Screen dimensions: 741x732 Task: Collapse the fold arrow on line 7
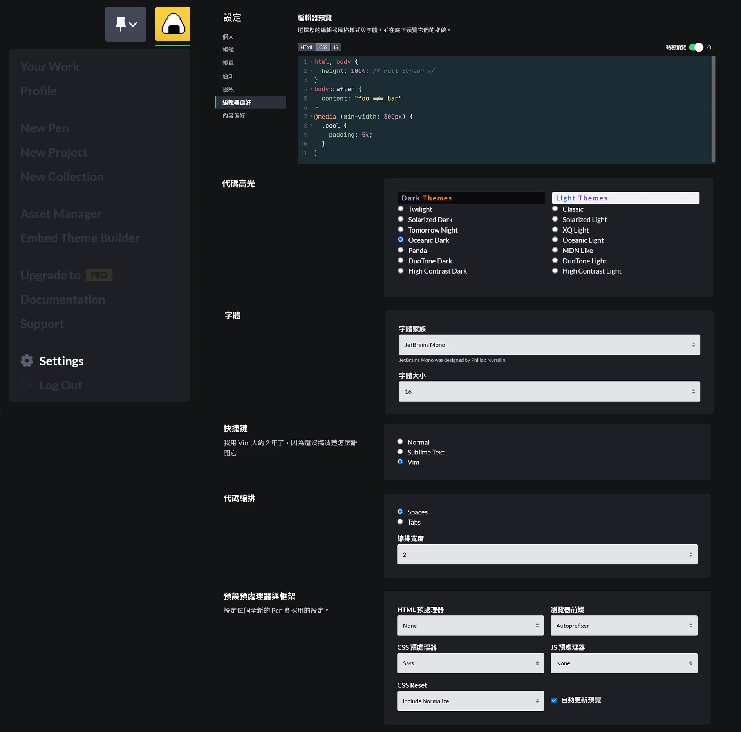click(x=311, y=117)
